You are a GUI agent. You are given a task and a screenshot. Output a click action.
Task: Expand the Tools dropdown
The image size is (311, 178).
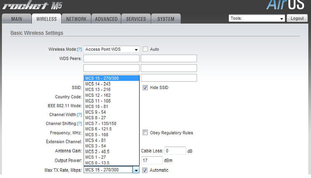257,18
